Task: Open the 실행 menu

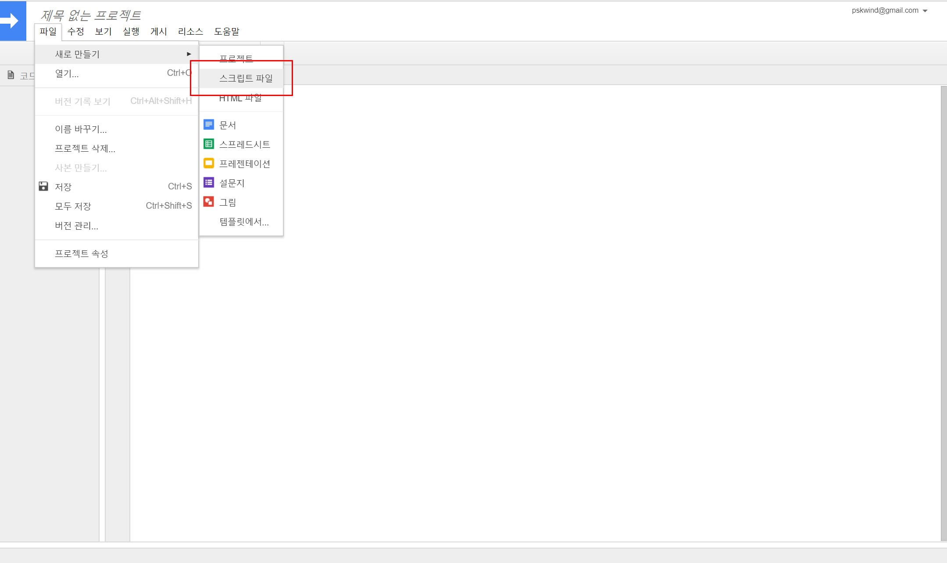Action: tap(131, 32)
